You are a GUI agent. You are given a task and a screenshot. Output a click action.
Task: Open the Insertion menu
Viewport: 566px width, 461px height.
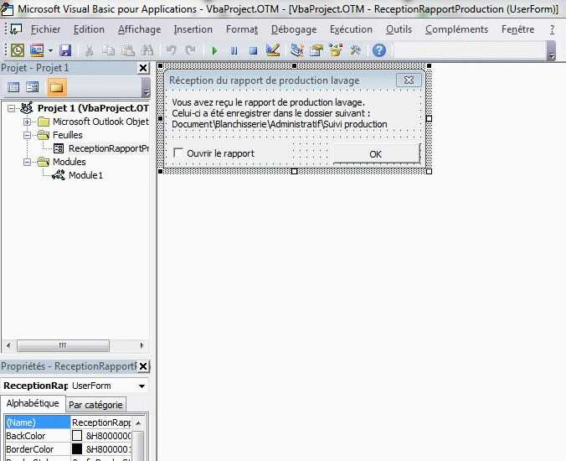pos(193,29)
